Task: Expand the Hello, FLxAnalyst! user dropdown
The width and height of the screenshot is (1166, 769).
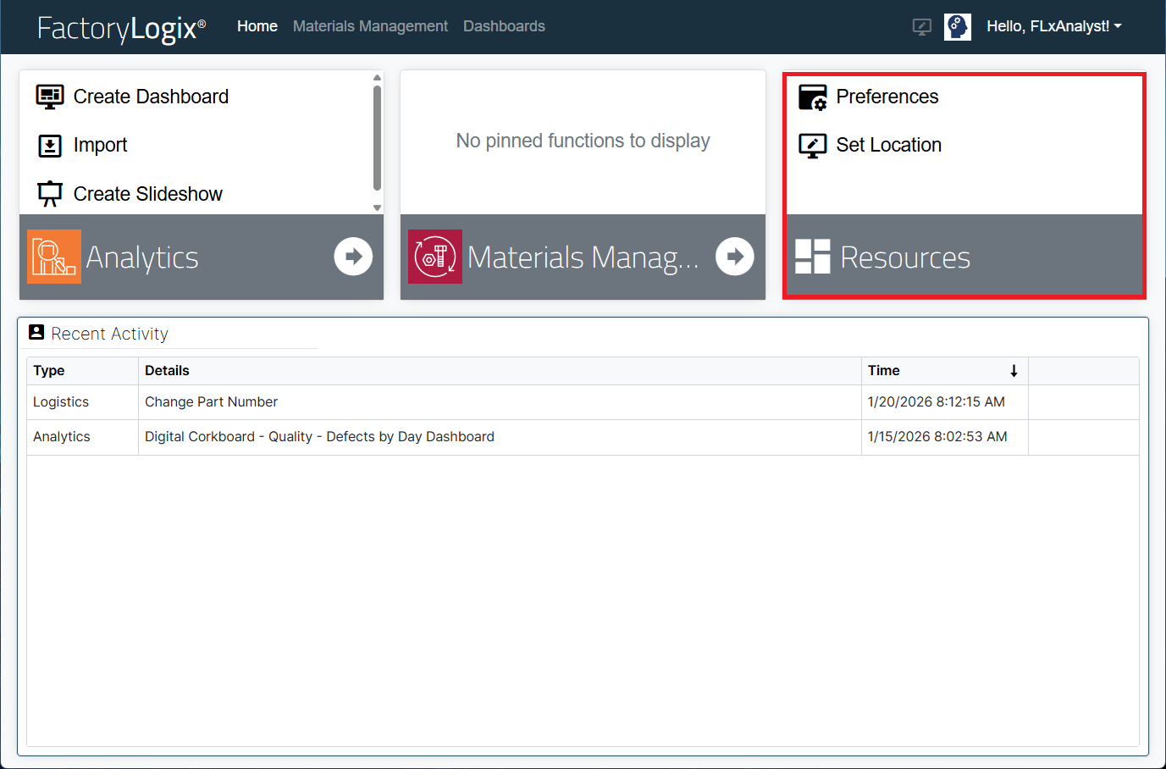Action: pyautogui.click(x=1053, y=27)
